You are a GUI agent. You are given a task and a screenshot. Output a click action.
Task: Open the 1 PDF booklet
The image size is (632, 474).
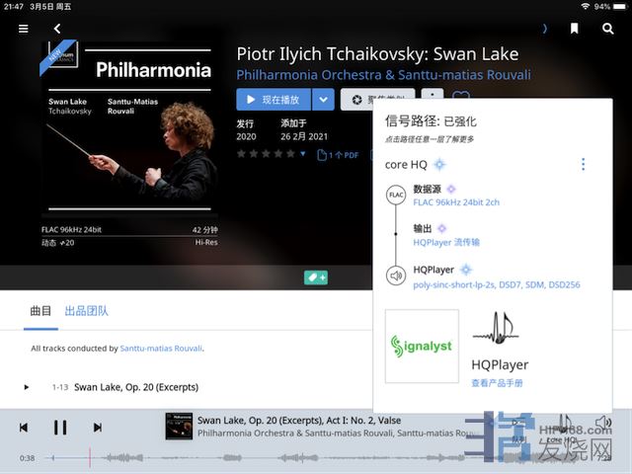[338, 155]
